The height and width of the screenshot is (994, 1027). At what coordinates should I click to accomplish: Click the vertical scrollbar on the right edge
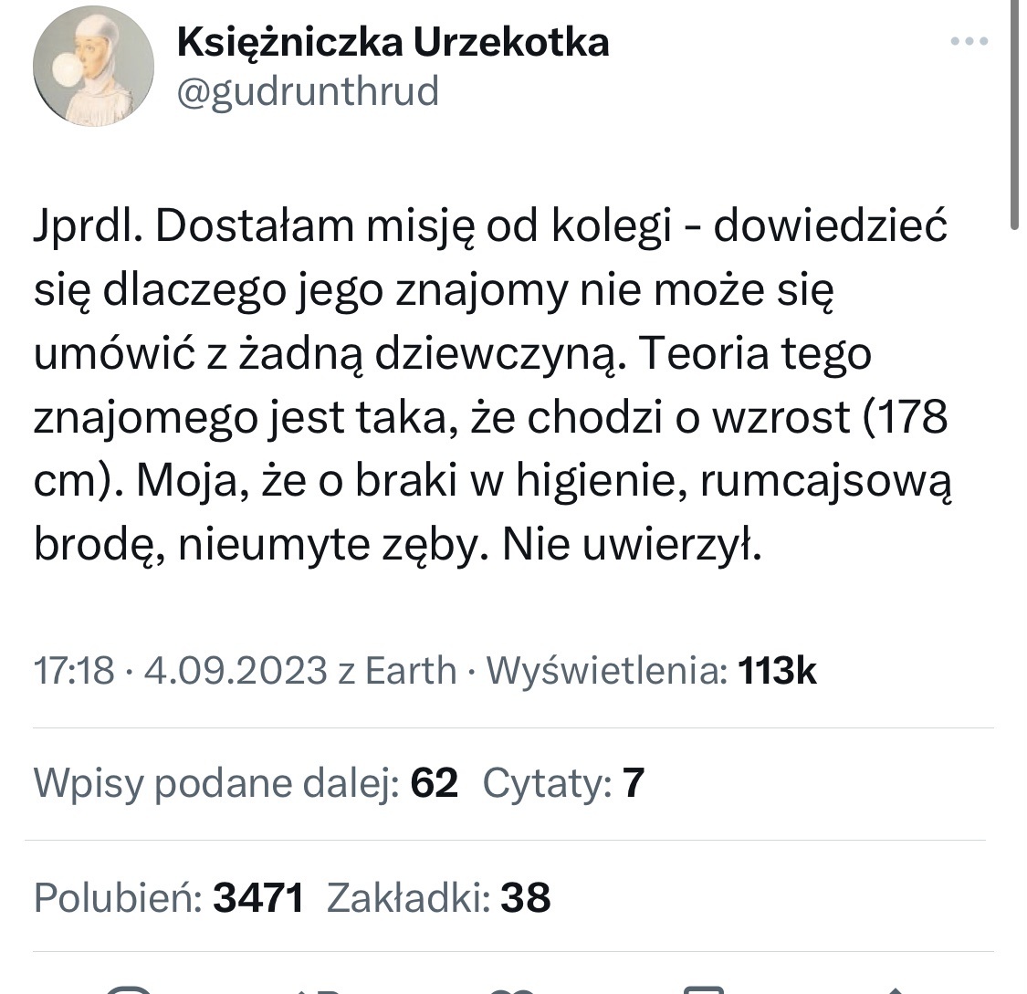pyautogui.click(x=1015, y=110)
